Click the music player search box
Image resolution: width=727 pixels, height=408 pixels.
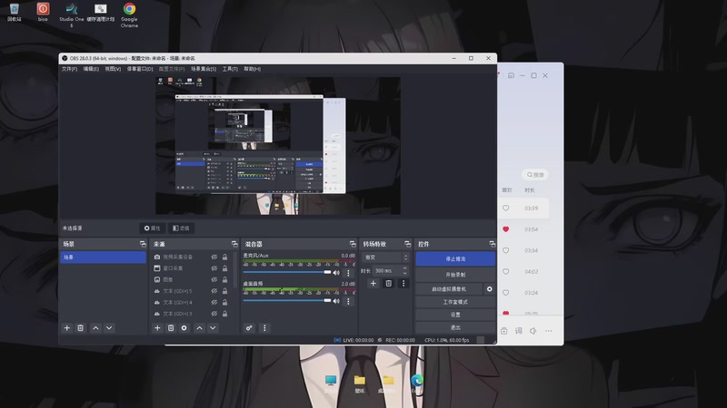pos(535,175)
